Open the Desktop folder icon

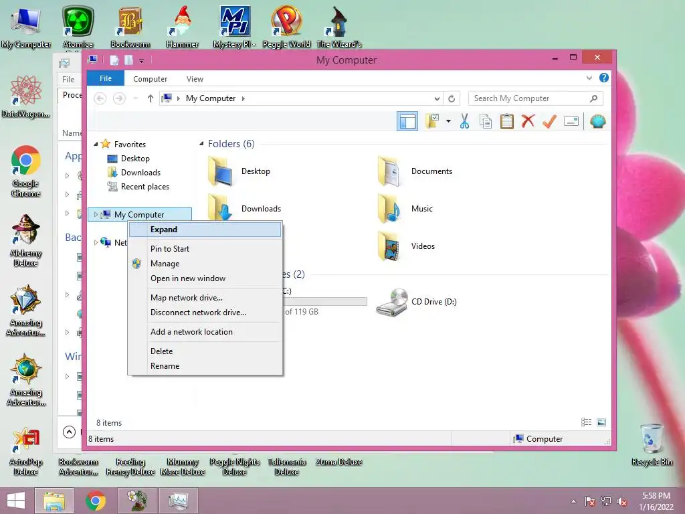[x=221, y=171]
